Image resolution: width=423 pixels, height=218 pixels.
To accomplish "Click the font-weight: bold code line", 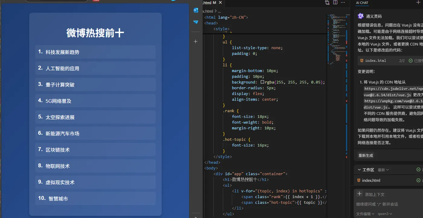I will tap(252, 122).
